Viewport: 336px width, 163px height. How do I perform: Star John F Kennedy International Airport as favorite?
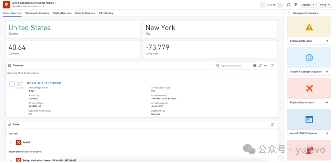pos(56,3)
